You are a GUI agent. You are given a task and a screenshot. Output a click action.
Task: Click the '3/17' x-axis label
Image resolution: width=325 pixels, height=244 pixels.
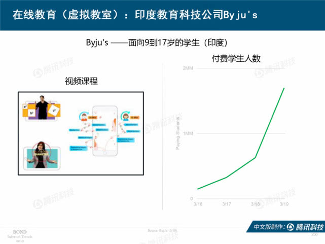[x=227, y=204]
